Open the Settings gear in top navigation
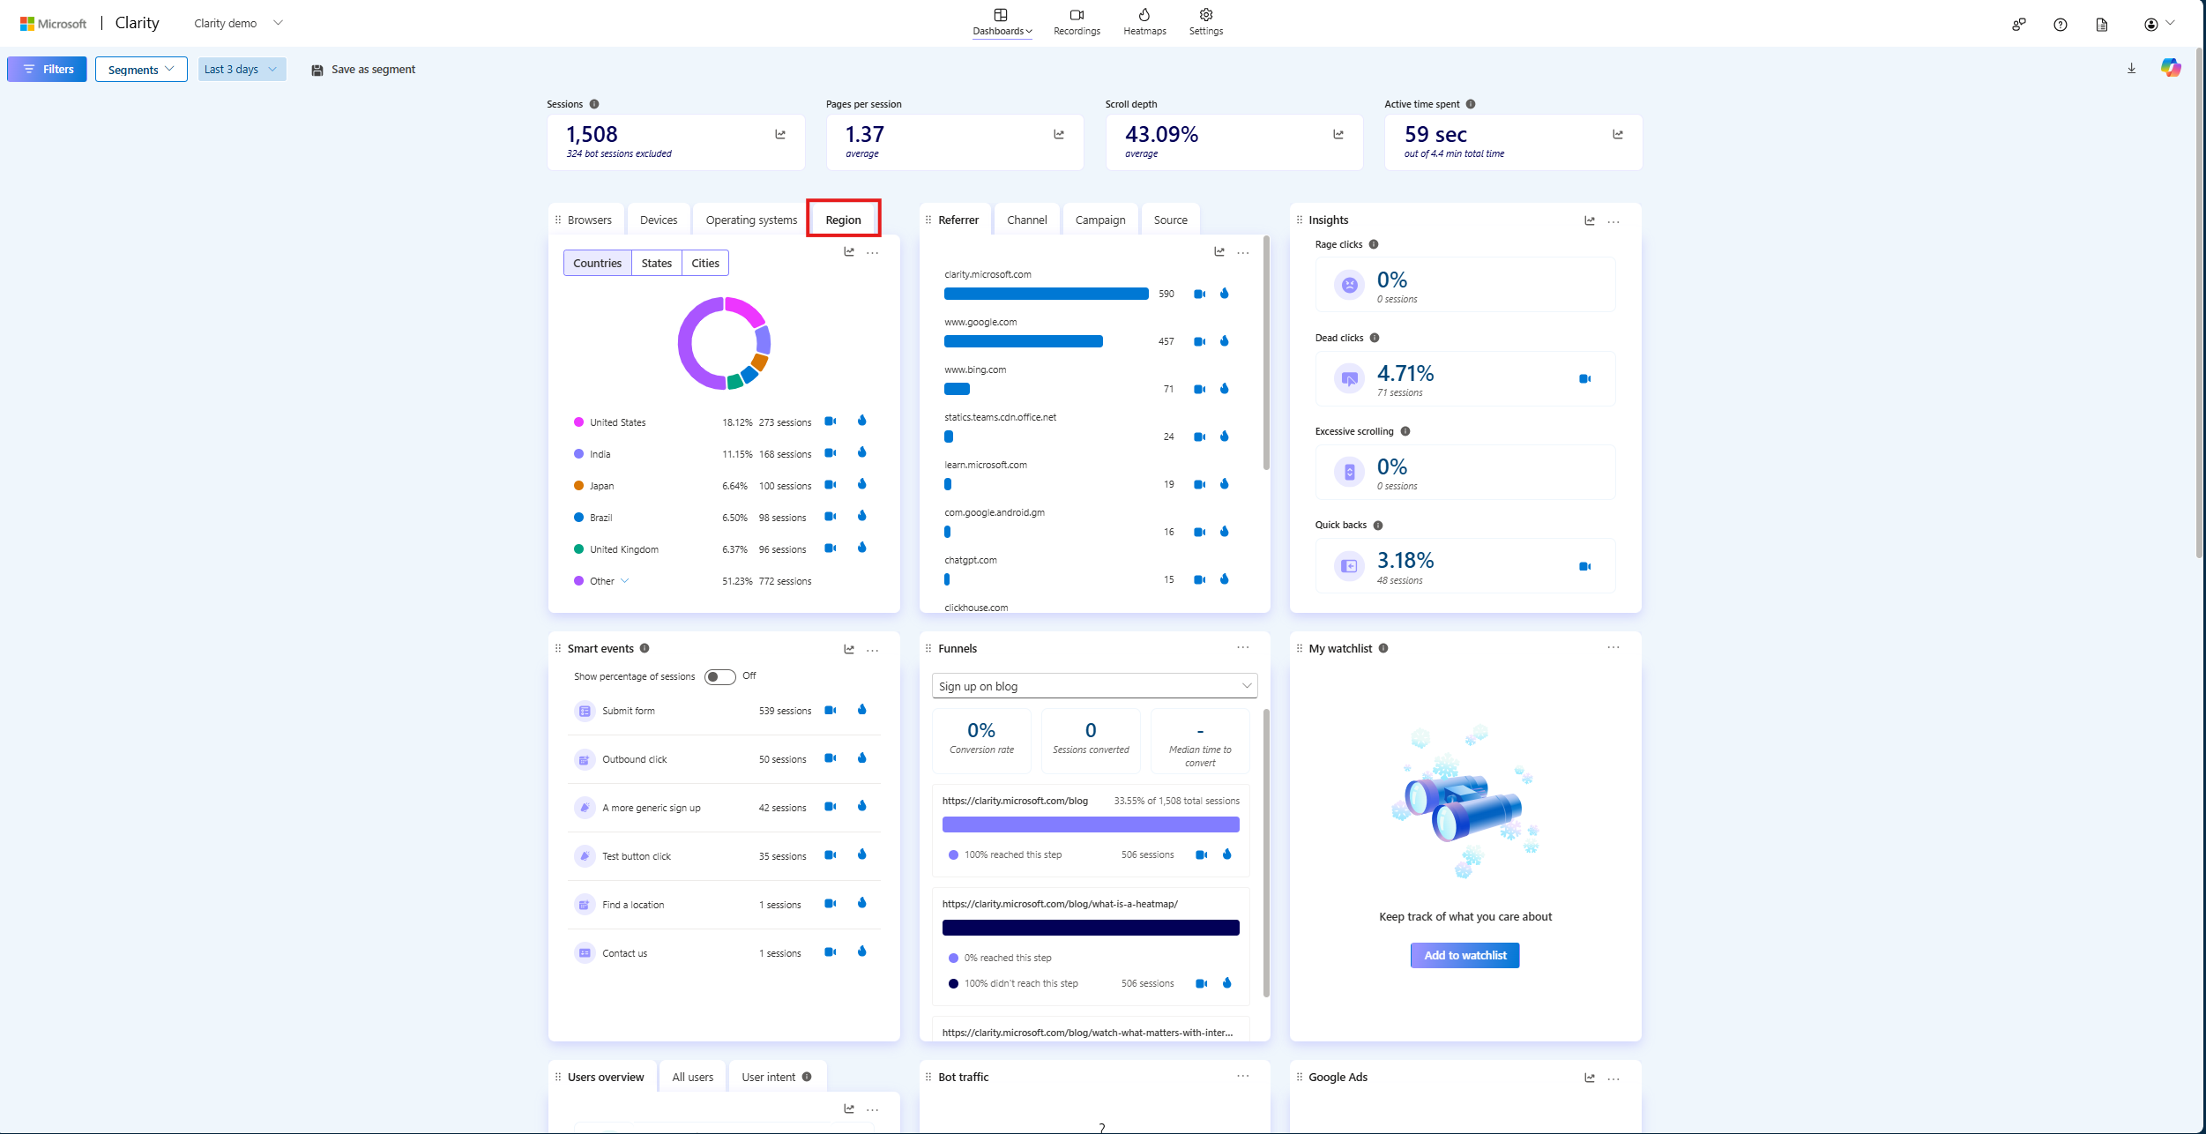 (1206, 22)
